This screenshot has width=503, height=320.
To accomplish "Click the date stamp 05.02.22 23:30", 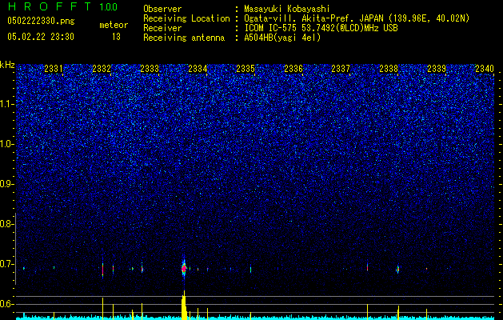I will click(41, 37).
